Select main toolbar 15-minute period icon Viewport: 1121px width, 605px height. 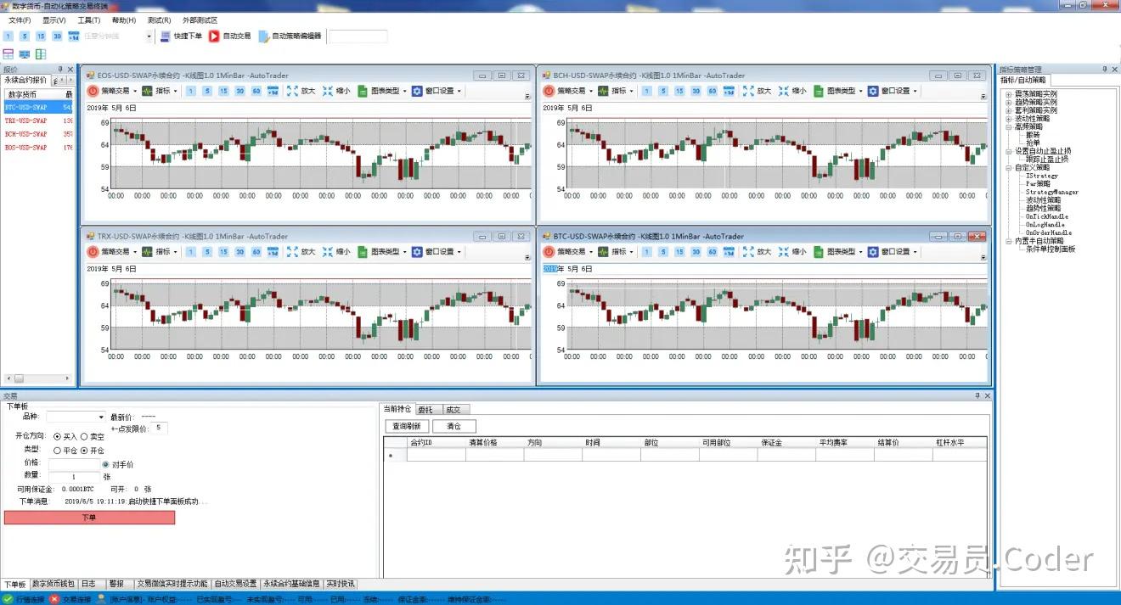click(x=41, y=36)
